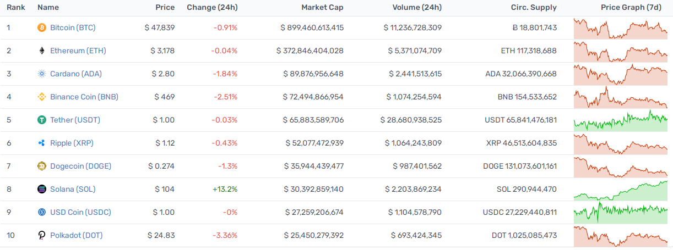
Task: View Solana 7-day price graph
Action: pyautogui.click(x=620, y=189)
